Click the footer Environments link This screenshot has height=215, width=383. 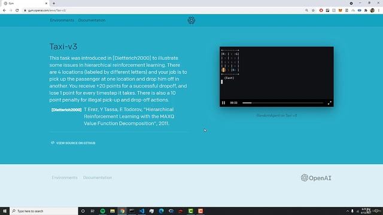click(65, 178)
